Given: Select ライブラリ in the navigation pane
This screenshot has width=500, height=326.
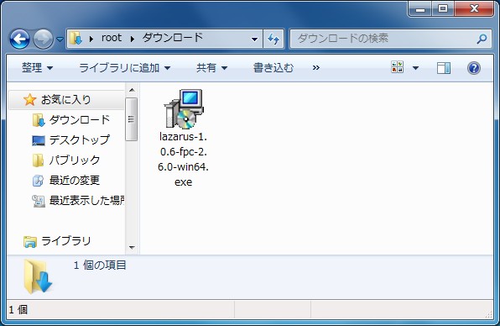Looking at the screenshot, I should coord(65,241).
